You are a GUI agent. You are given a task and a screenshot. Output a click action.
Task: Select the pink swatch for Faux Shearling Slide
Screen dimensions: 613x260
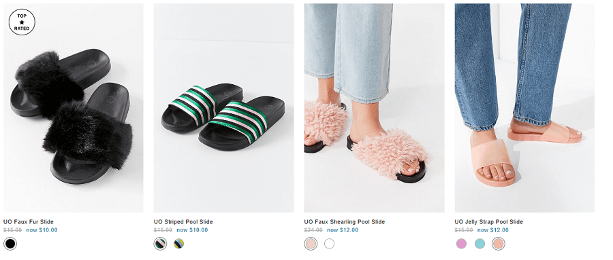[311, 244]
